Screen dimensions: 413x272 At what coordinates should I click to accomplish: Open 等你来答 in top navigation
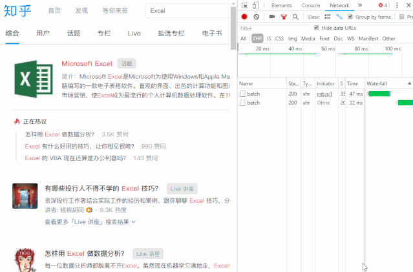click(115, 10)
